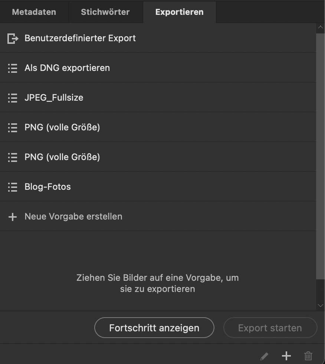Click the plus add icon in bottom bar
Image resolution: width=325 pixels, height=364 pixels.
(286, 356)
